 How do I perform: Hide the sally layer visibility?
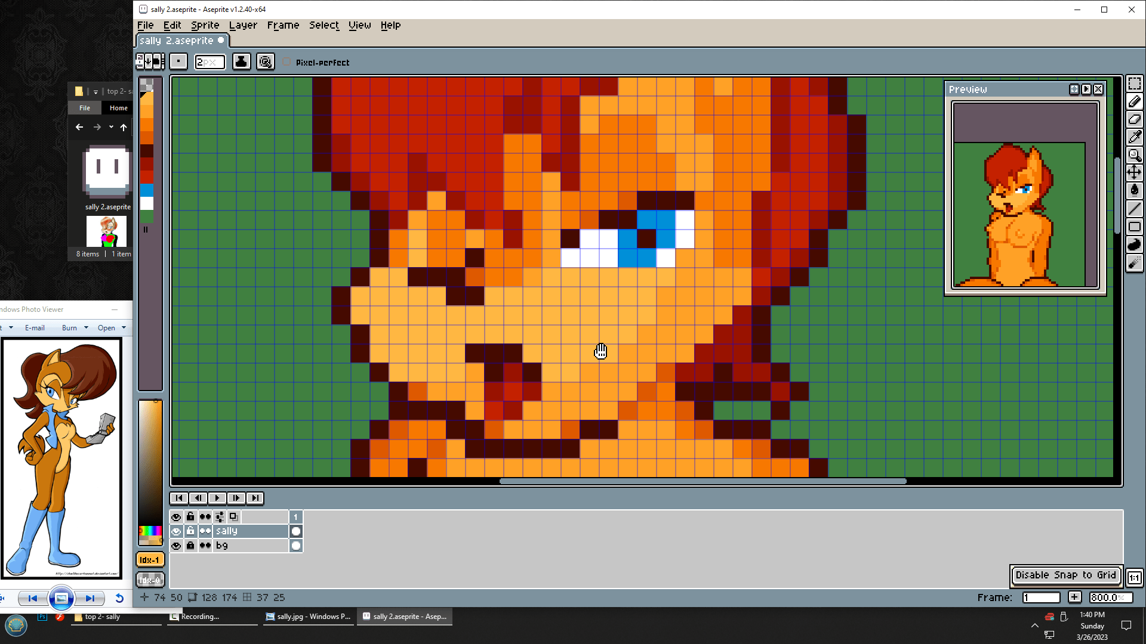pyautogui.click(x=176, y=531)
